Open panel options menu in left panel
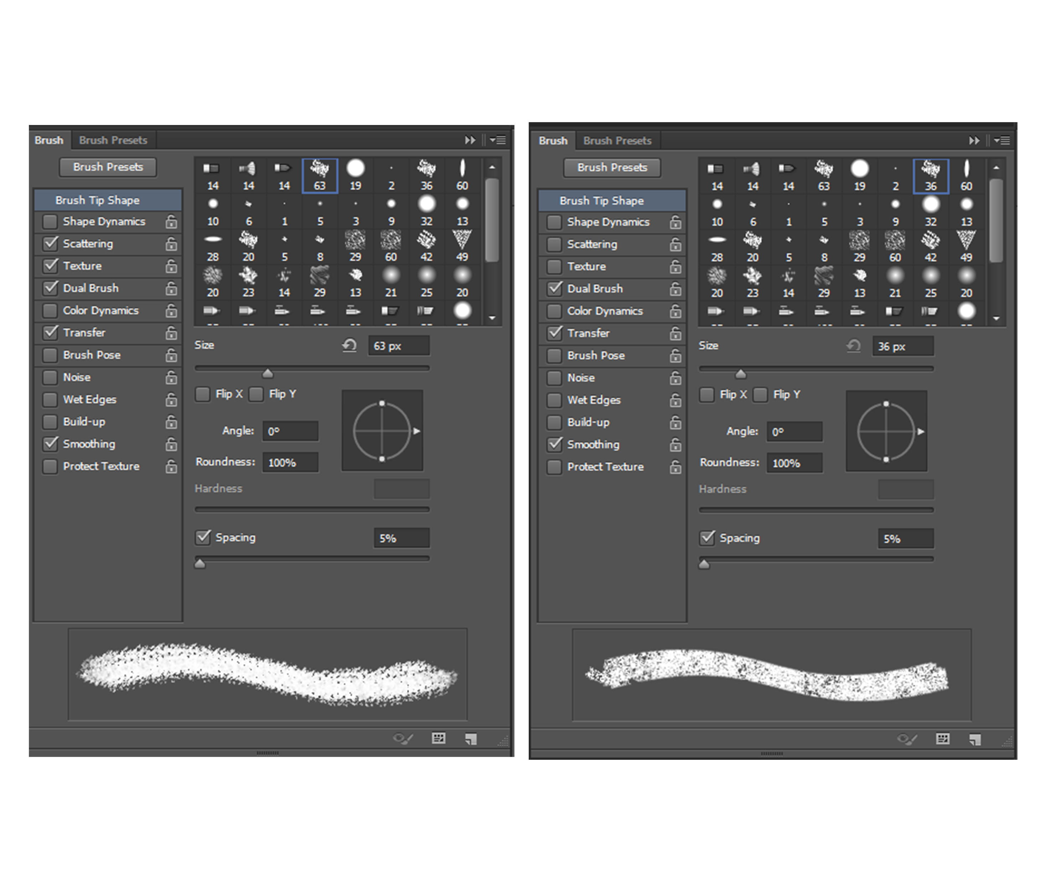This screenshot has height=883, width=1051. tap(498, 140)
